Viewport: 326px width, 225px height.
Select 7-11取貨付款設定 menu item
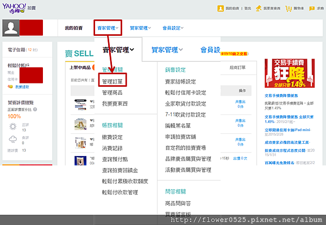point(185,114)
